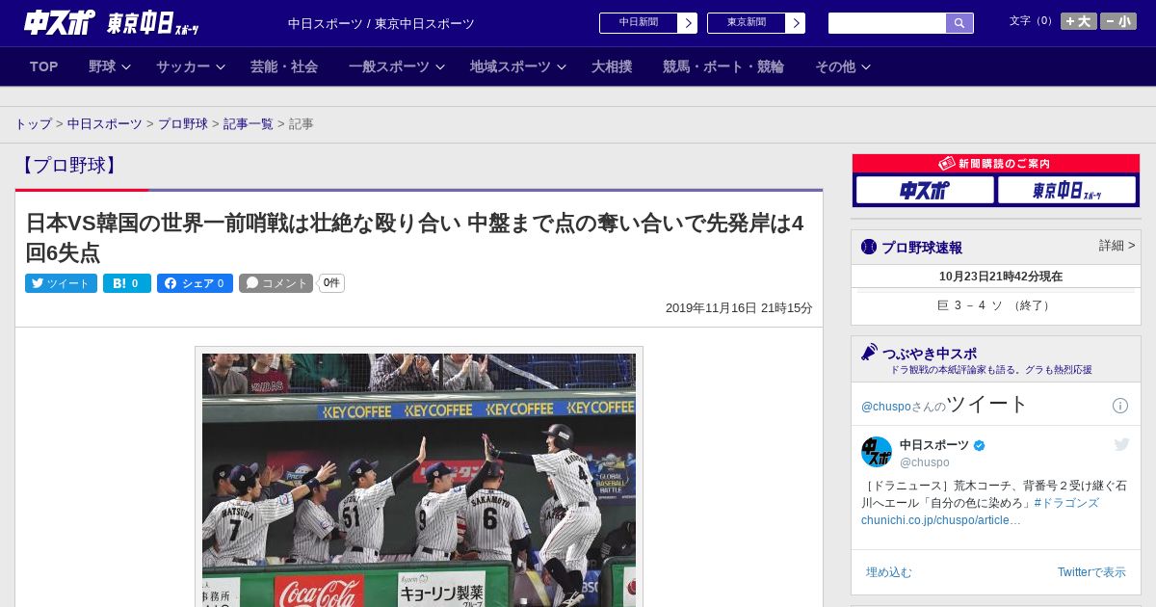The width and height of the screenshot is (1156, 607).
Task: Click the article headline 日本VS韓国の世界一前哨戦
Action: [x=414, y=238]
